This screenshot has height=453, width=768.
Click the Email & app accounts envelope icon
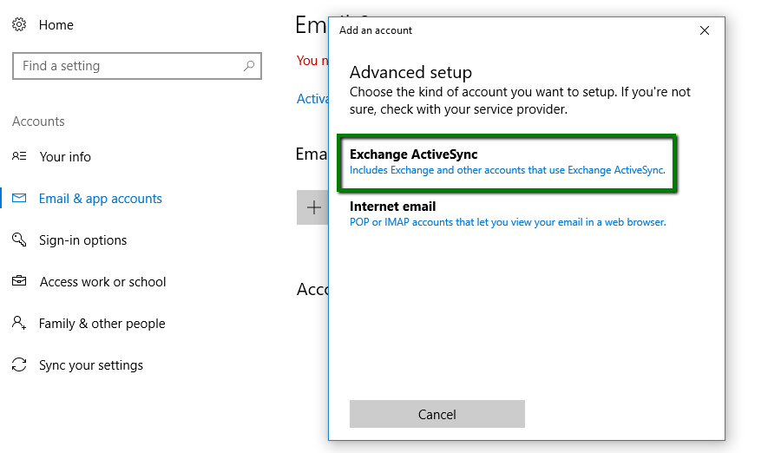[x=19, y=198]
